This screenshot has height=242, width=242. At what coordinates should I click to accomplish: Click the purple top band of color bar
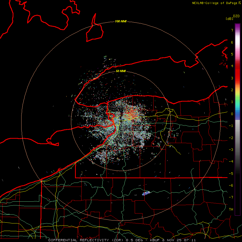tap(237, 26)
